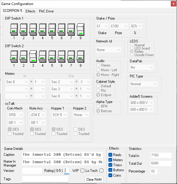Click the Rating (0-5) input box

click(x=67, y=171)
